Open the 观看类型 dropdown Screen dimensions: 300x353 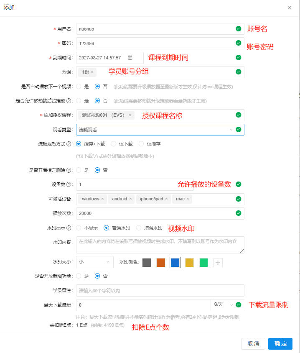coord(155,130)
